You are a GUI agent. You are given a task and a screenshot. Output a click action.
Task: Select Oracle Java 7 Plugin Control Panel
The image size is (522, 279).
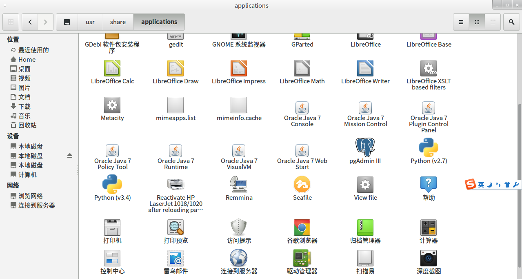pos(429,108)
